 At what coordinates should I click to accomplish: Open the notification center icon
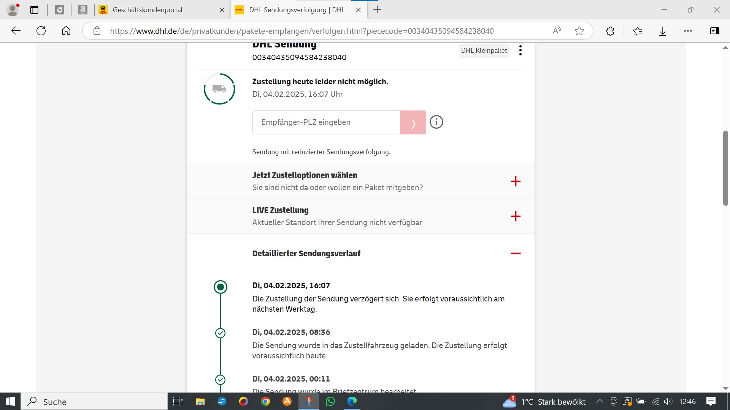[x=711, y=401]
